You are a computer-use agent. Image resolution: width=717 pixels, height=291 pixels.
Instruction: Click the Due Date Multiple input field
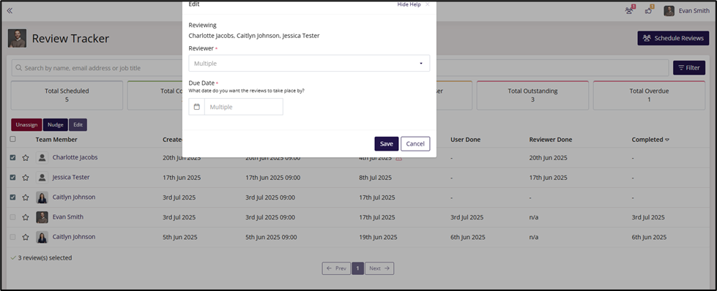tap(244, 107)
